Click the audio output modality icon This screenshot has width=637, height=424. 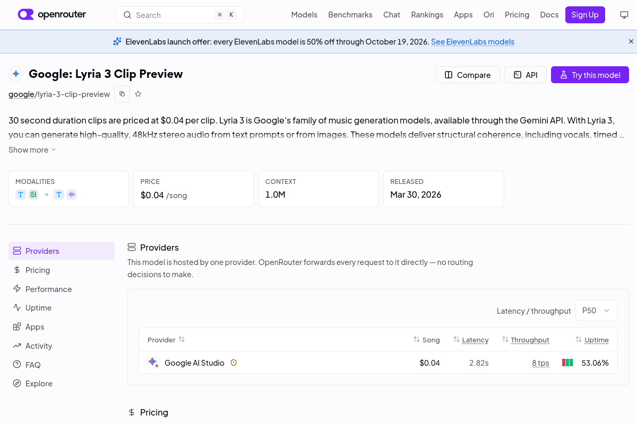pos(72,195)
